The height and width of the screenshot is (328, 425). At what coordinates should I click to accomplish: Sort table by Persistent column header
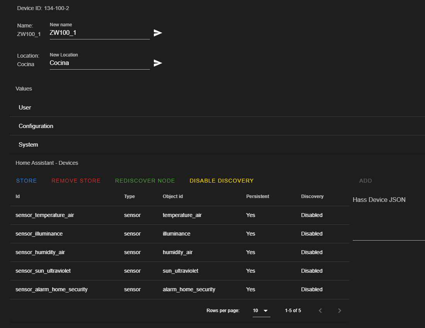point(257,196)
